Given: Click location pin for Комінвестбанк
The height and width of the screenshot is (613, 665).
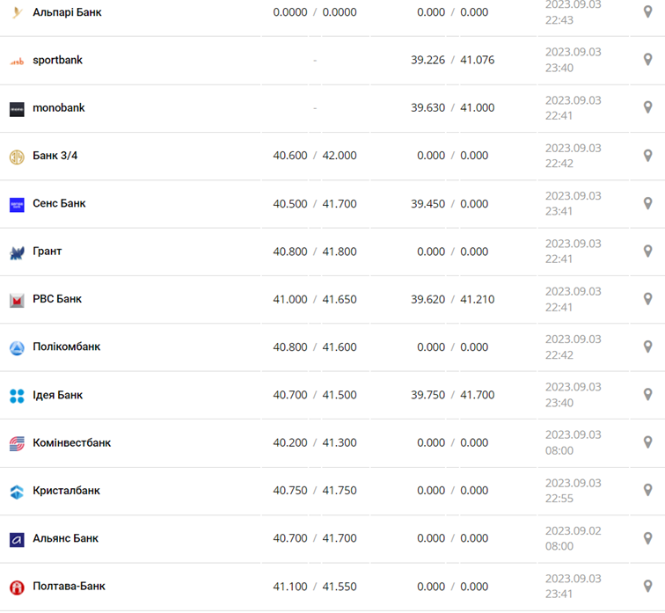Looking at the screenshot, I should pyautogui.click(x=648, y=442).
